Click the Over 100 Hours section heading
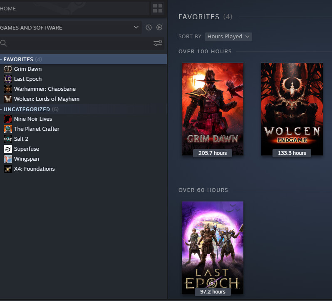332x301 pixels. point(205,52)
